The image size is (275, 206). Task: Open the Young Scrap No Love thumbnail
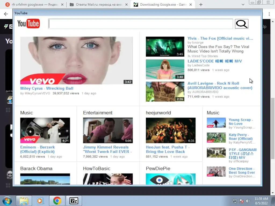tap(216, 123)
